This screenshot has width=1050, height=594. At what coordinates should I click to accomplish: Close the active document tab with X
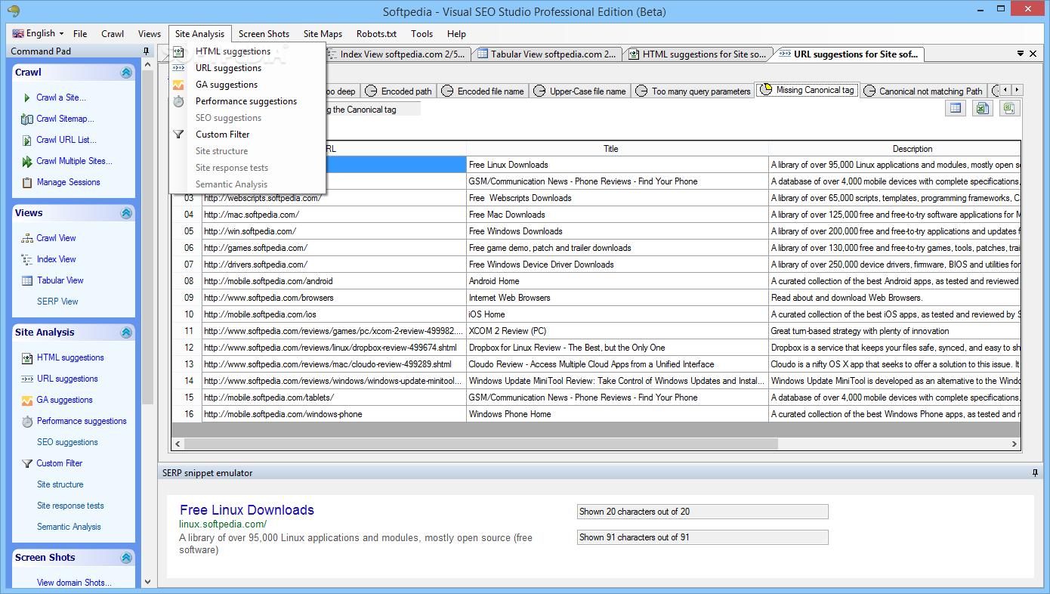click(1033, 54)
